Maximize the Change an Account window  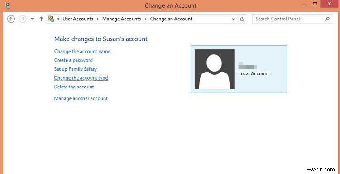(x=315, y=4)
